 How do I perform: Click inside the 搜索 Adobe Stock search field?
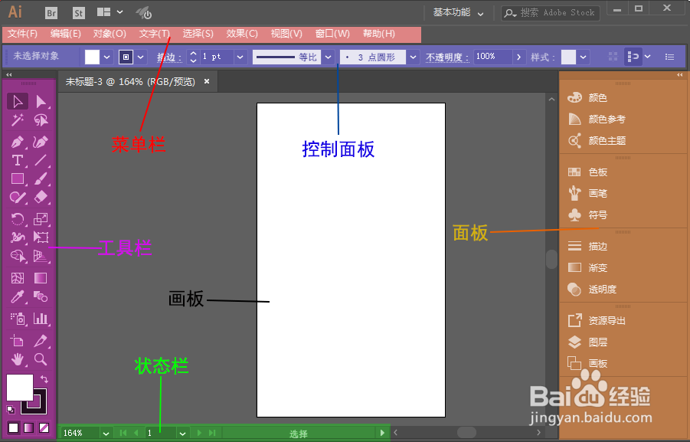[551, 12]
